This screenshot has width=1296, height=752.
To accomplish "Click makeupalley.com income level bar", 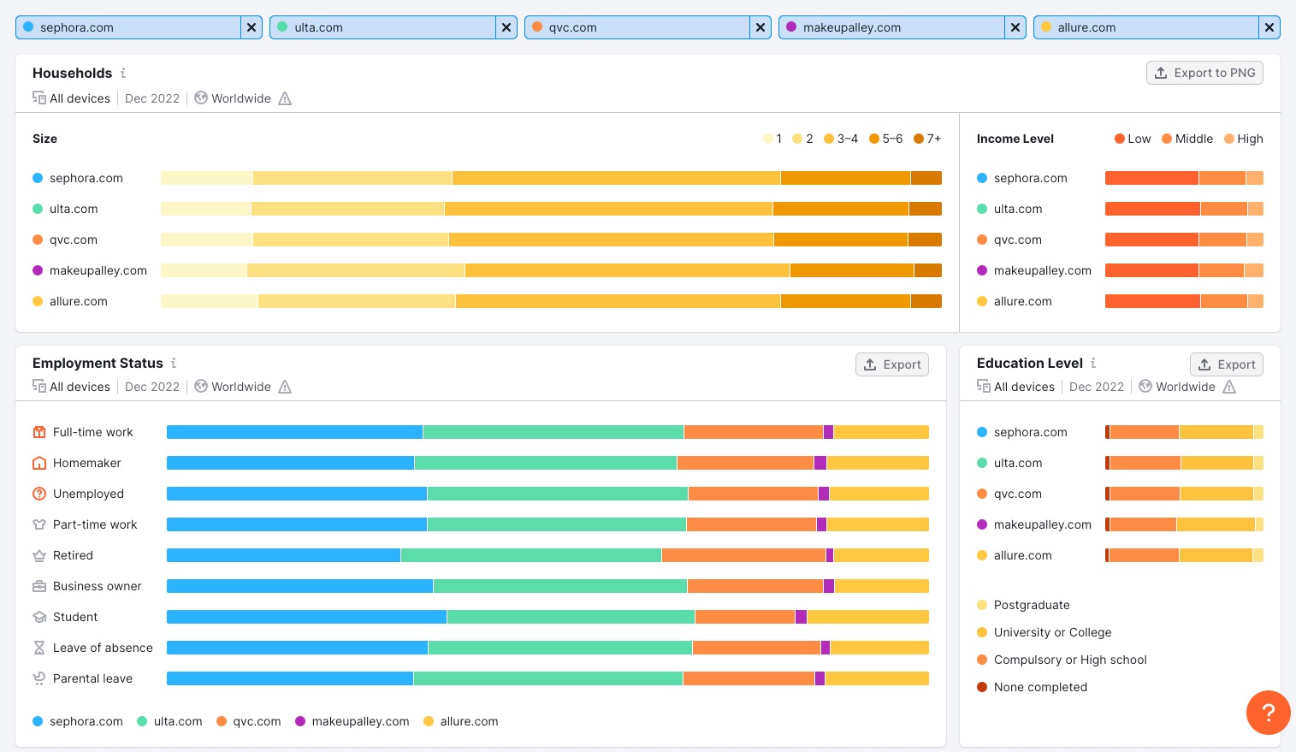I will 1184,270.
